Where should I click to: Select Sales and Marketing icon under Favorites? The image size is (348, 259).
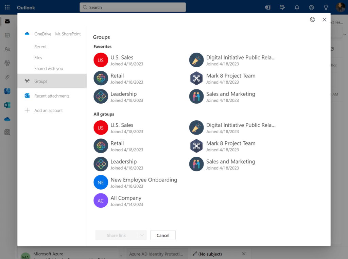tap(196, 96)
